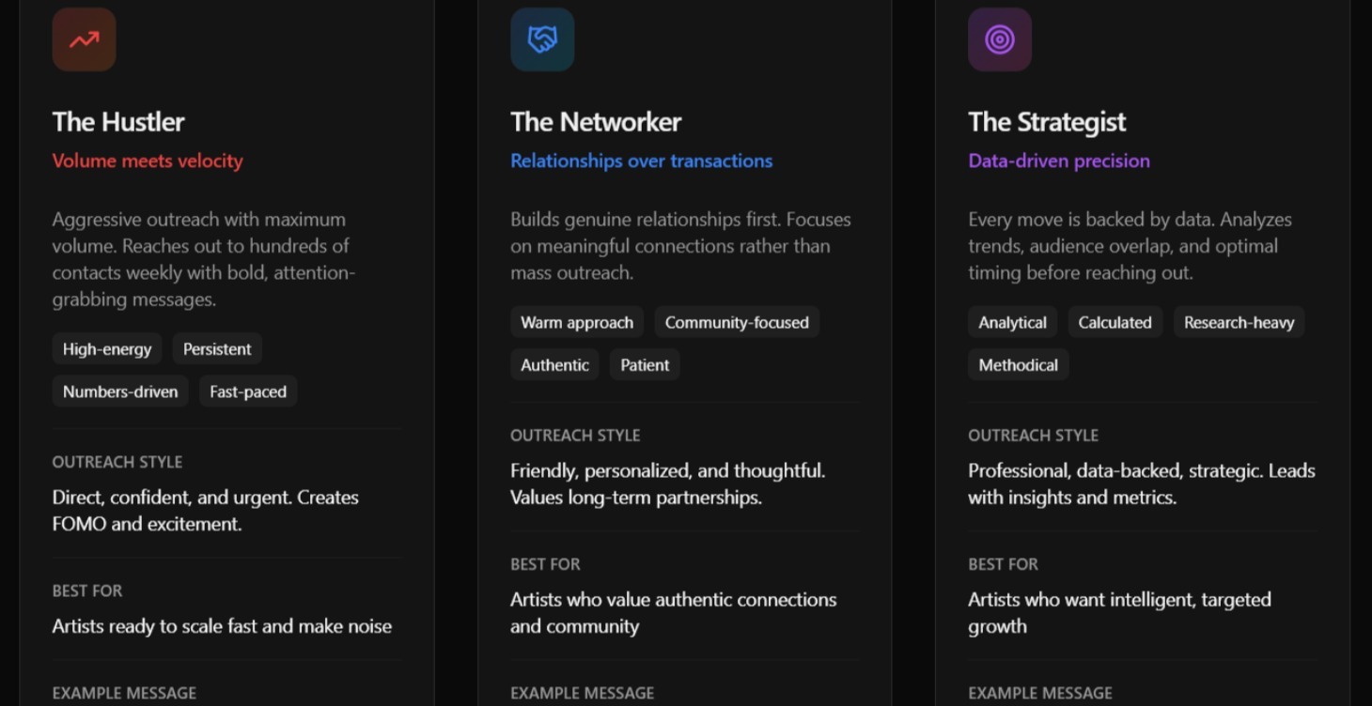Click the Methodical tag
1372x706 pixels.
tap(1018, 365)
